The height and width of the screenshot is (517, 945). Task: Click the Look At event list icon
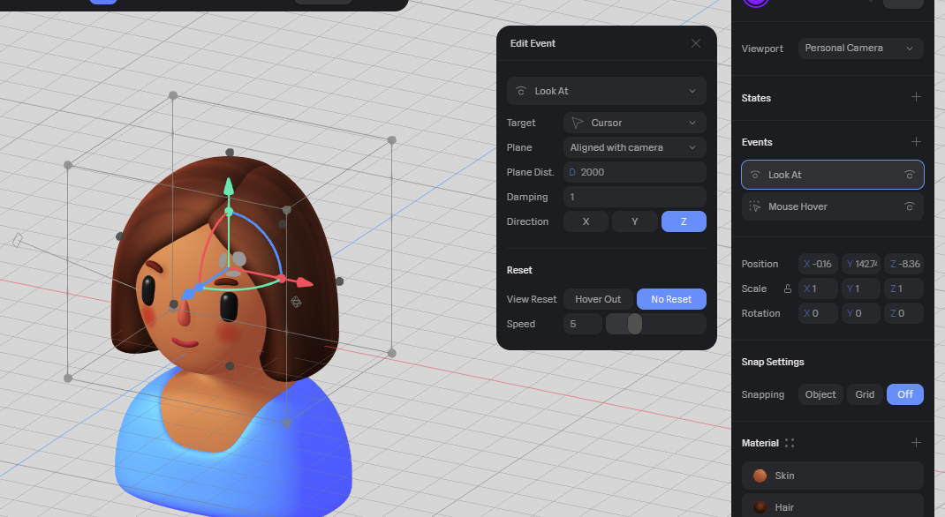(x=754, y=175)
